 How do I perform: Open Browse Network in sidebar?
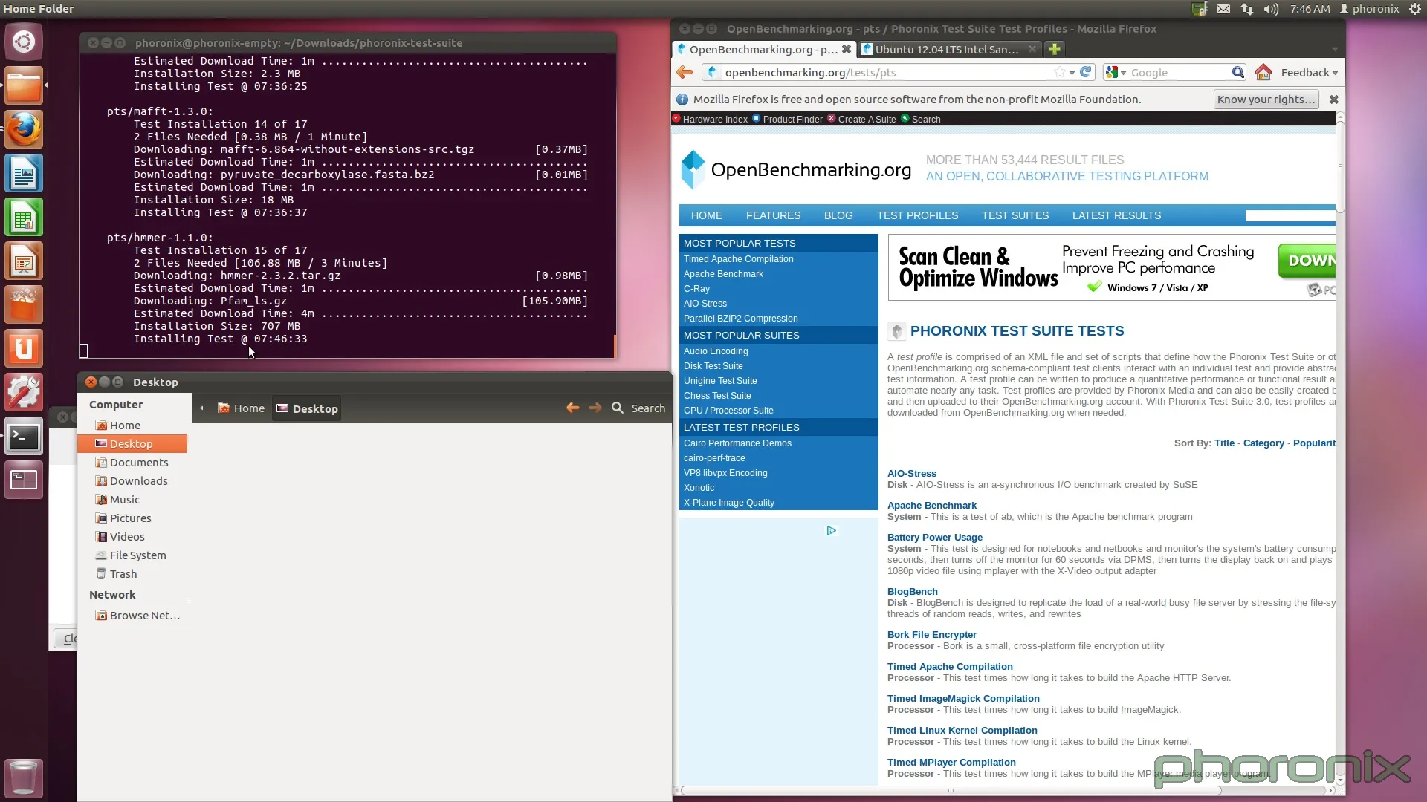(x=132, y=616)
